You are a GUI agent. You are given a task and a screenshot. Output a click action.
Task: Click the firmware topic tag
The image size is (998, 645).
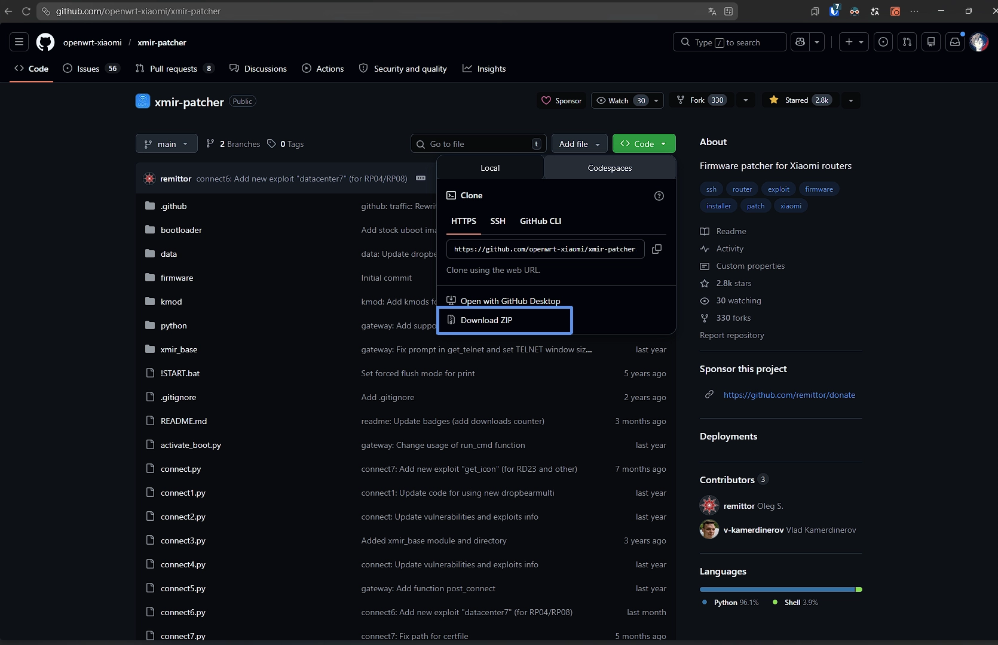click(x=819, y=189)
